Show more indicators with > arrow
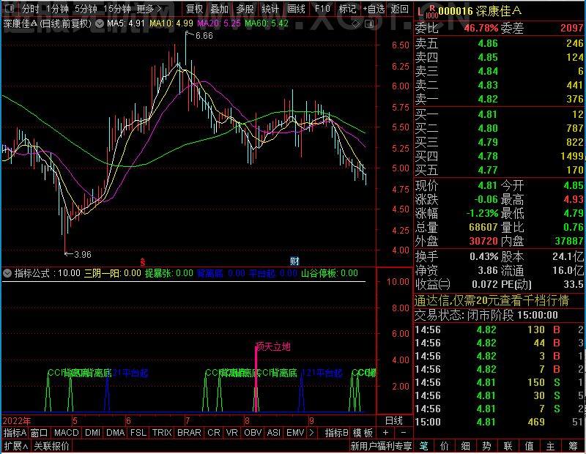 (312, 433)
